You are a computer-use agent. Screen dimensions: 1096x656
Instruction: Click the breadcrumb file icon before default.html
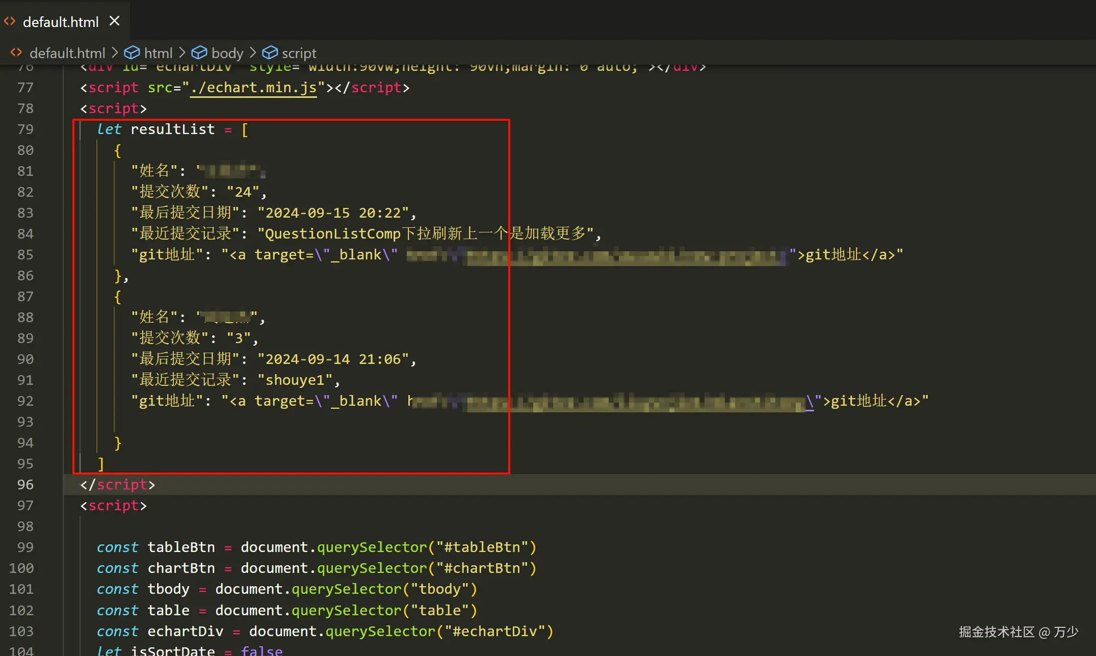coord(16,53)
